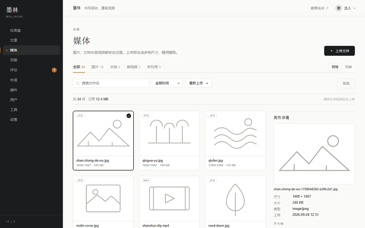Select the shan-zhong-de-wu.jpg mountain thumbnail
365x228 pixels.
pos(103,134)
